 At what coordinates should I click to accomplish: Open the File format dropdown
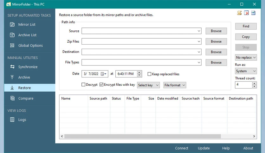coord(175,85)
